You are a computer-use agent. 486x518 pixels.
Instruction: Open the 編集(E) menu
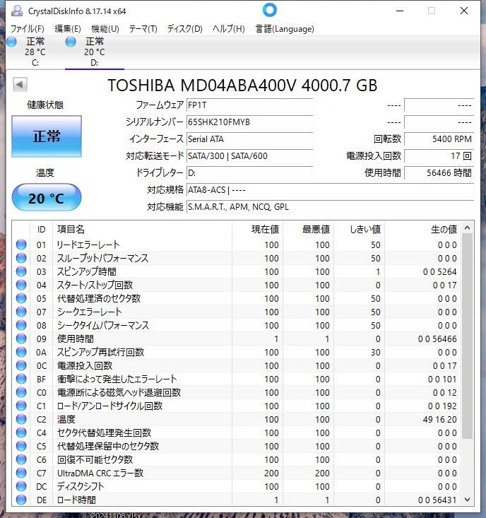[x=68, y=29]
